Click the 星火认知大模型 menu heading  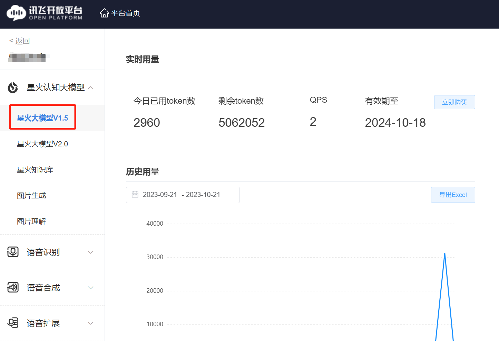tap(56, 87)
